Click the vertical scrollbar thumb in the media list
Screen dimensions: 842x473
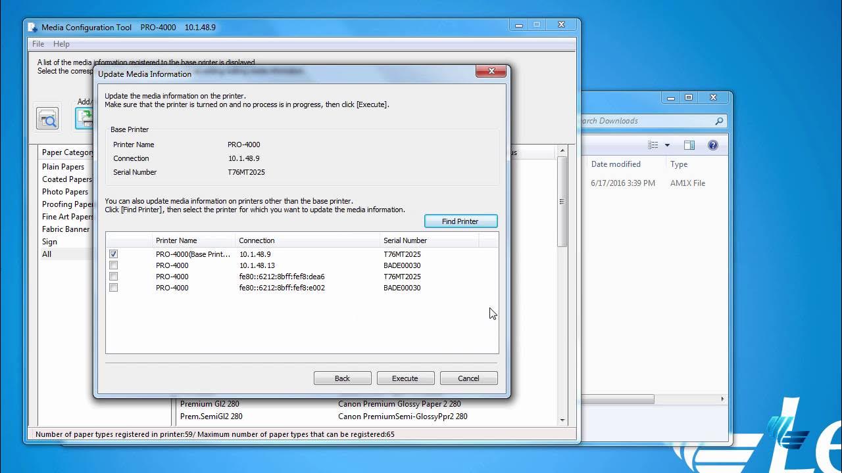[x=562, y=202]
